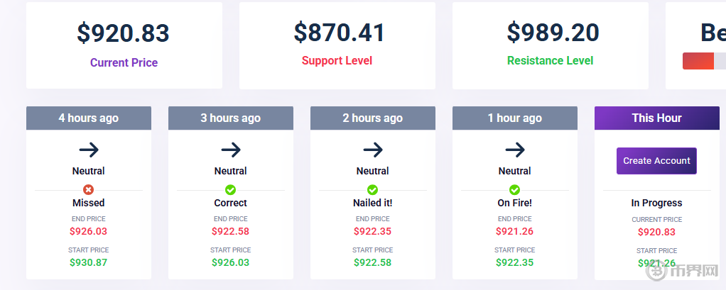Click the red Missed cross icon
The image size is (726, 290).
pos(89,189)
